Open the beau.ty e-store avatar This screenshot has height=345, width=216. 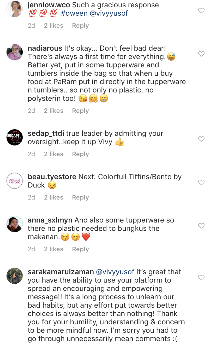pos(15,181)
